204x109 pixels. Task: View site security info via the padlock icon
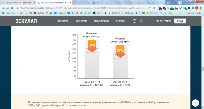pos(18,8)
